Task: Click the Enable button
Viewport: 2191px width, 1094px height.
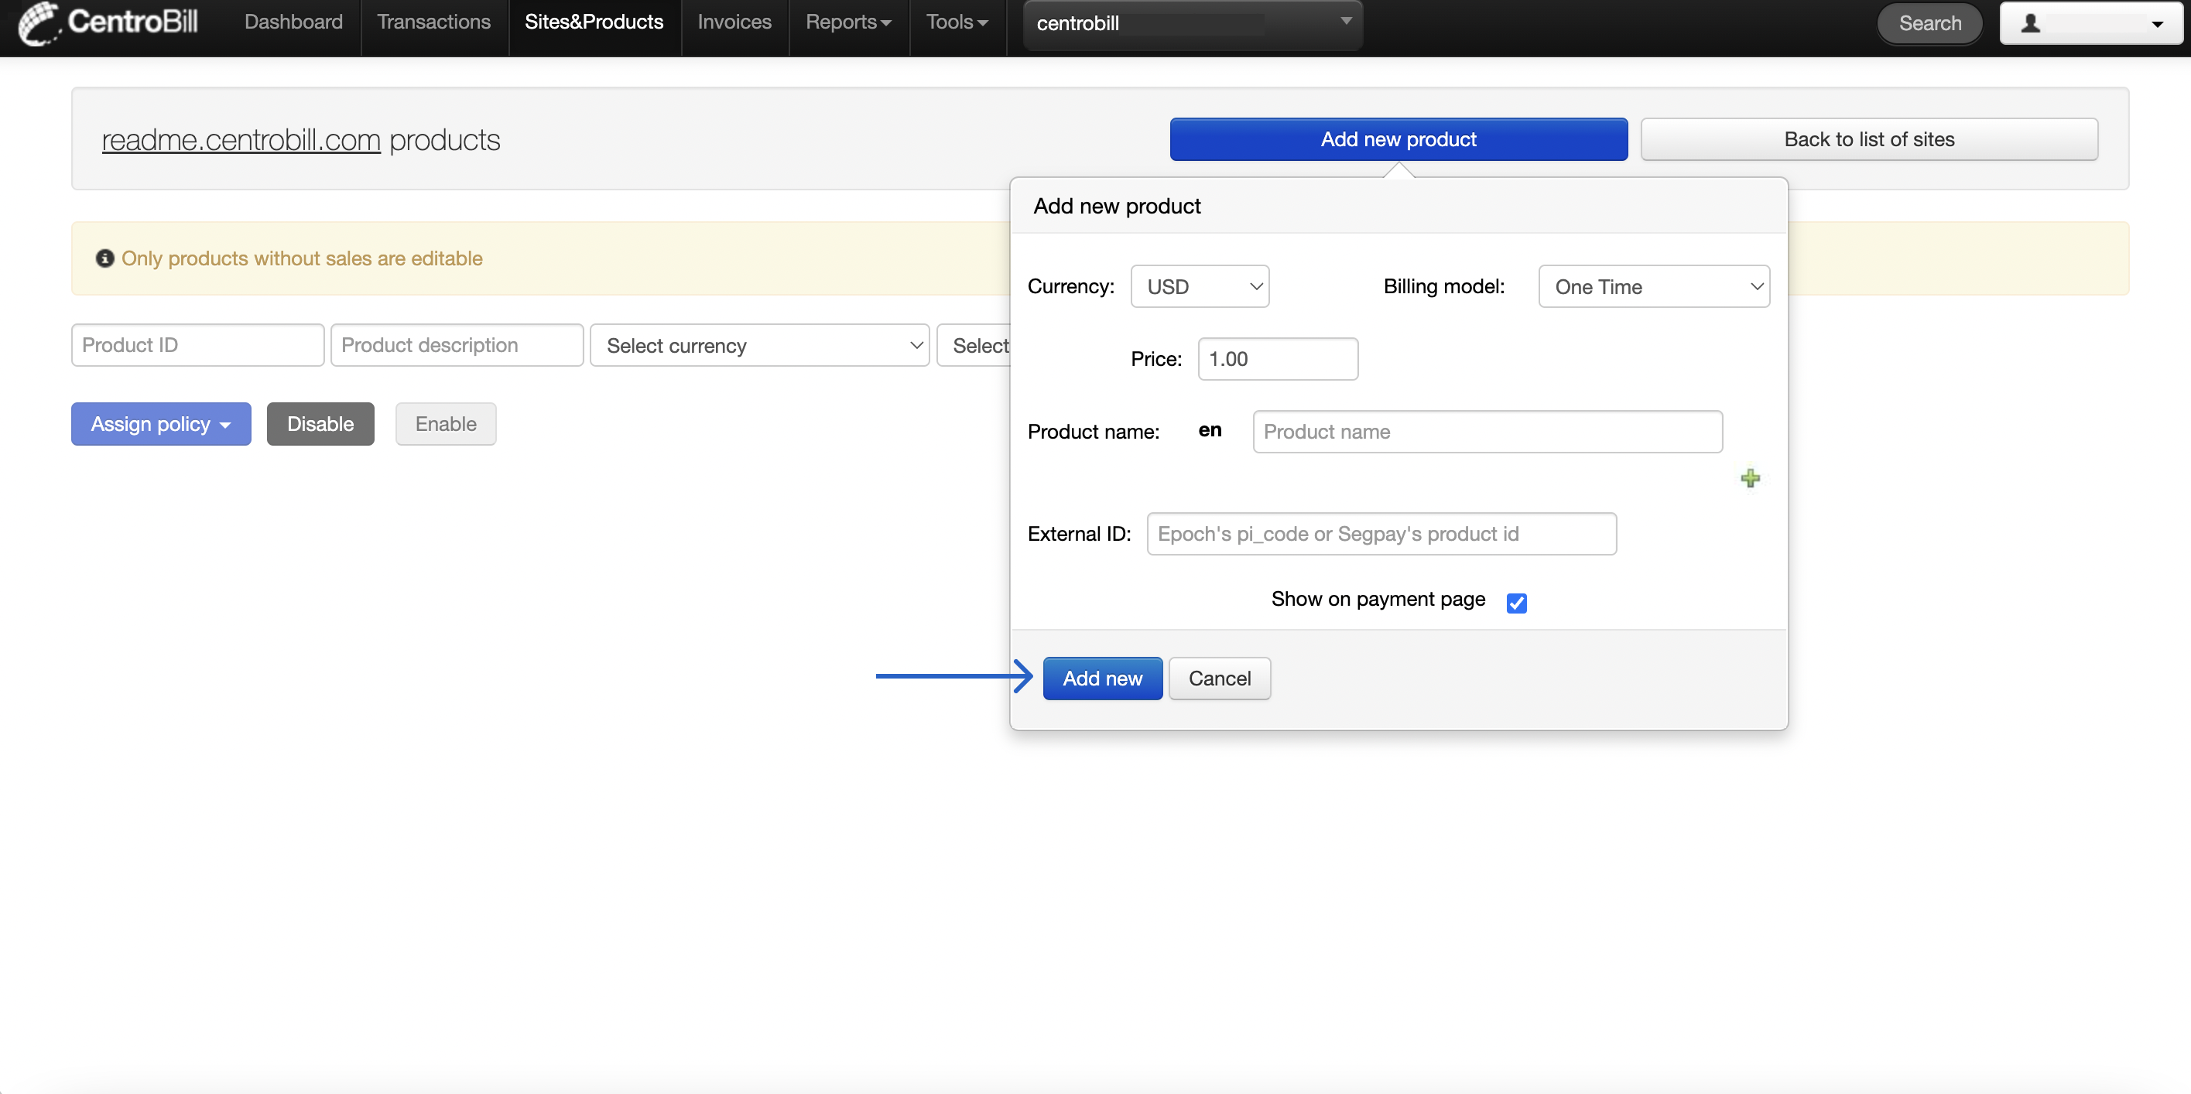Action: click(446, 423)
